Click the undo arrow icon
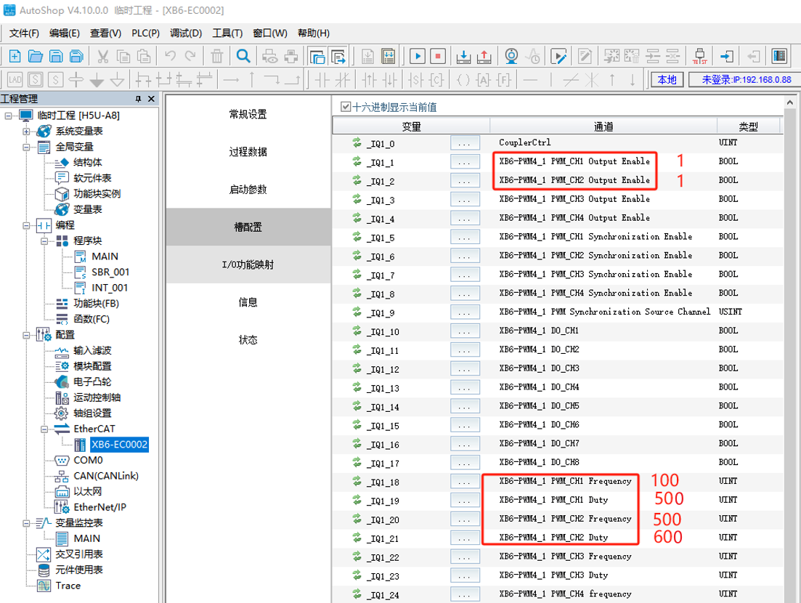The height and width of the screenshot is (603, 801). coord(170,56)
